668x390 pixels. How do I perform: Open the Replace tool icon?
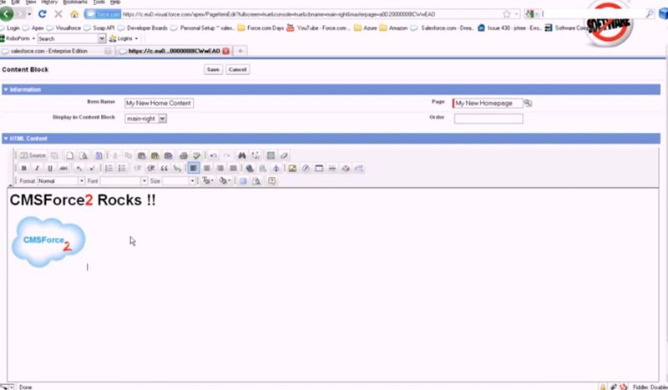coord(256,155)
